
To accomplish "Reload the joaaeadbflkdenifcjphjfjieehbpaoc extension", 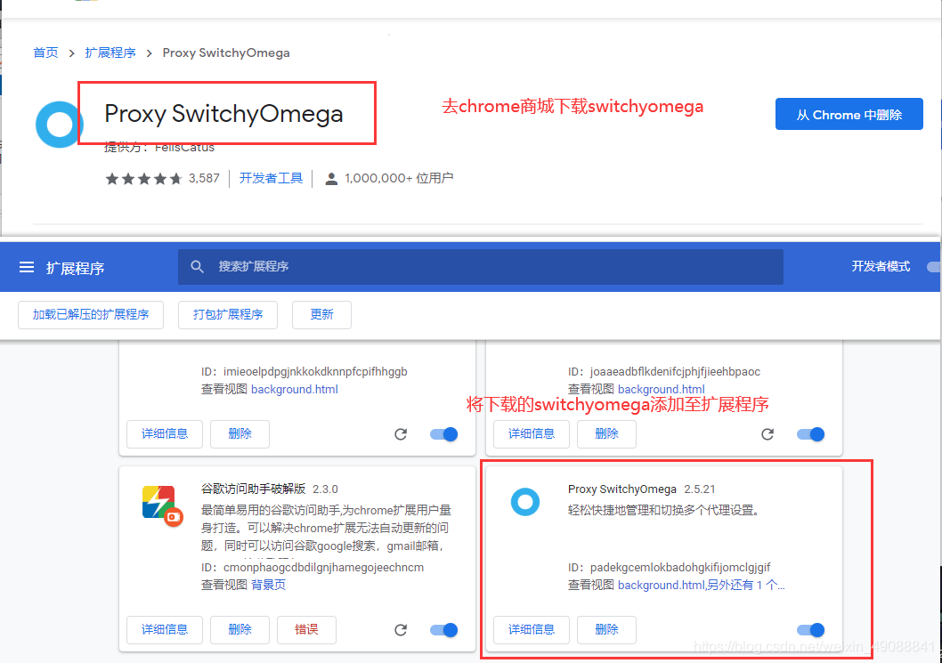I will [x=767, y=434].
